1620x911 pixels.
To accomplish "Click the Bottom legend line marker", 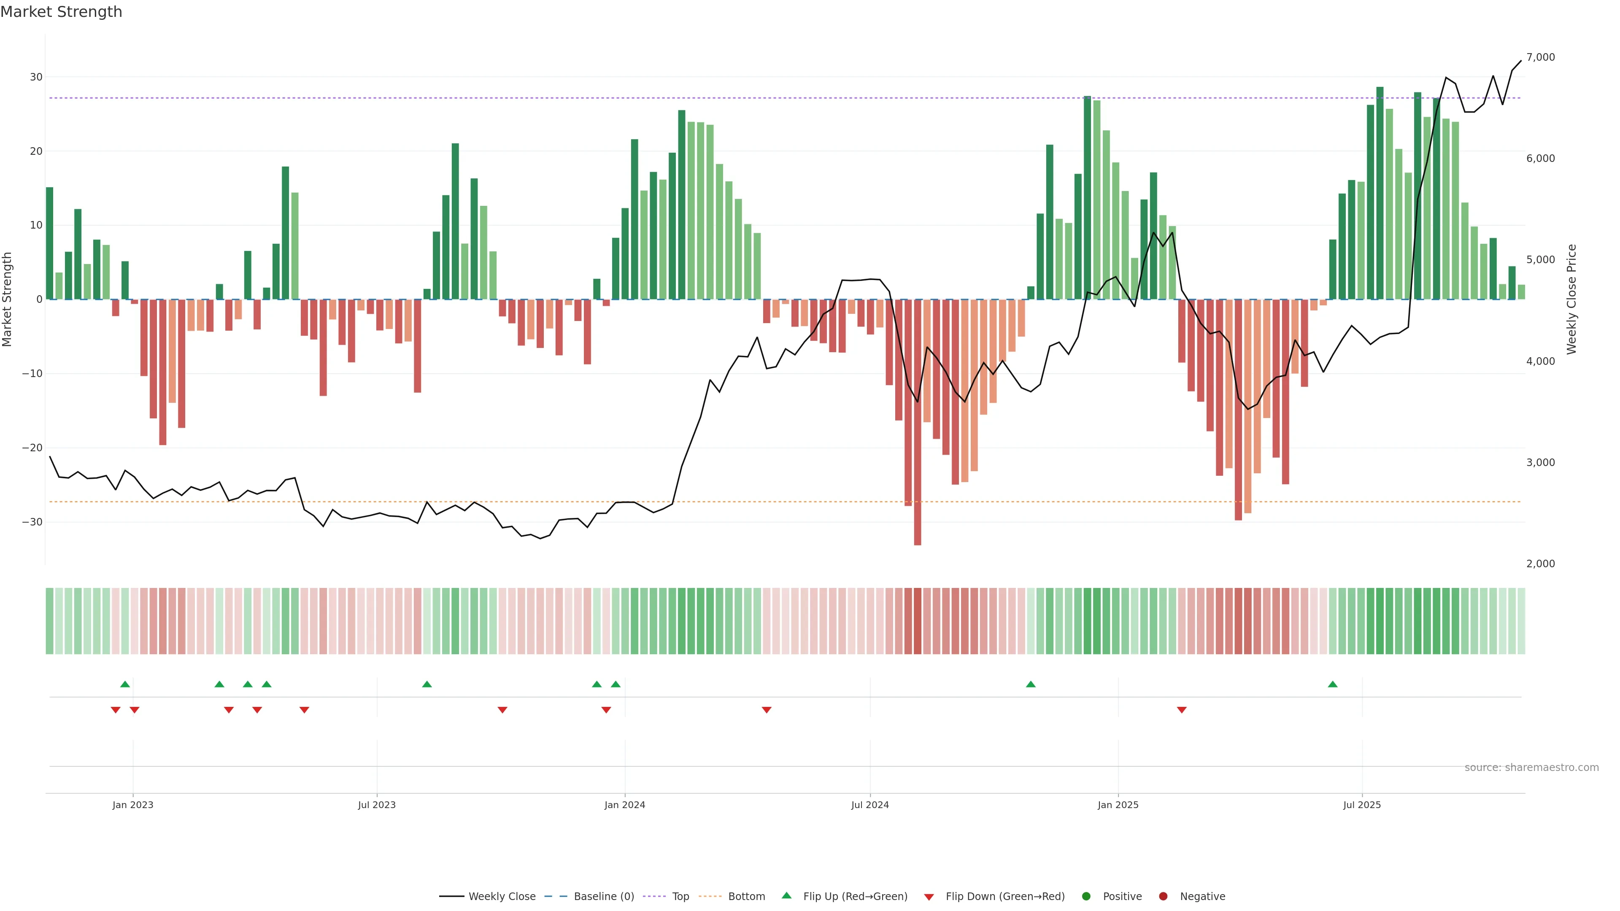I will pyautogui.click(x=710, y=897).
